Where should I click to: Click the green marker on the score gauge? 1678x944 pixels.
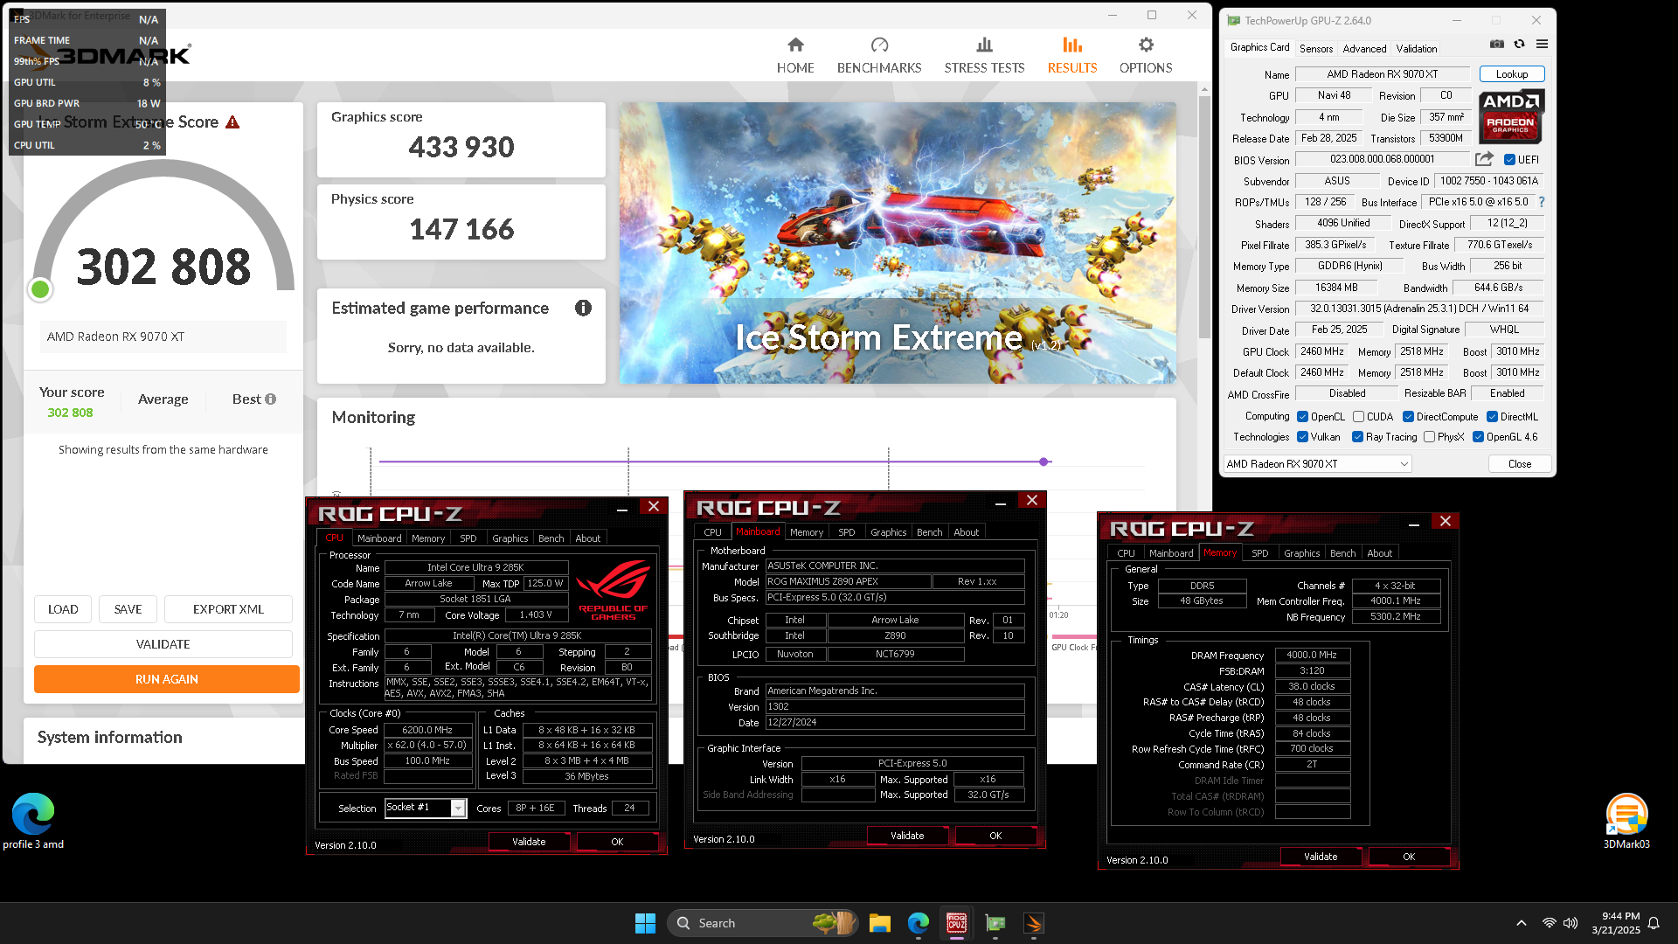pyautogui.click(x=40, y=289)
